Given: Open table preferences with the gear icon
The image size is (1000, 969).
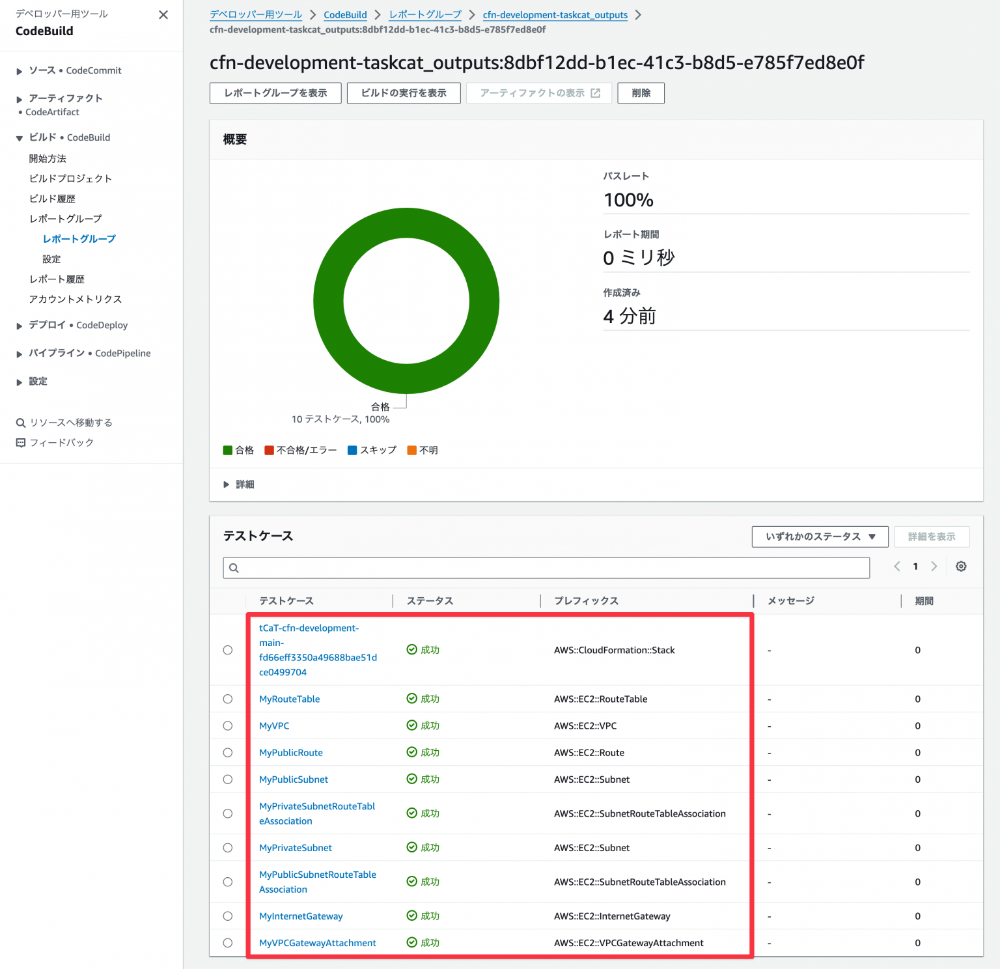Looking at the screenshot, I should point(962,567).
